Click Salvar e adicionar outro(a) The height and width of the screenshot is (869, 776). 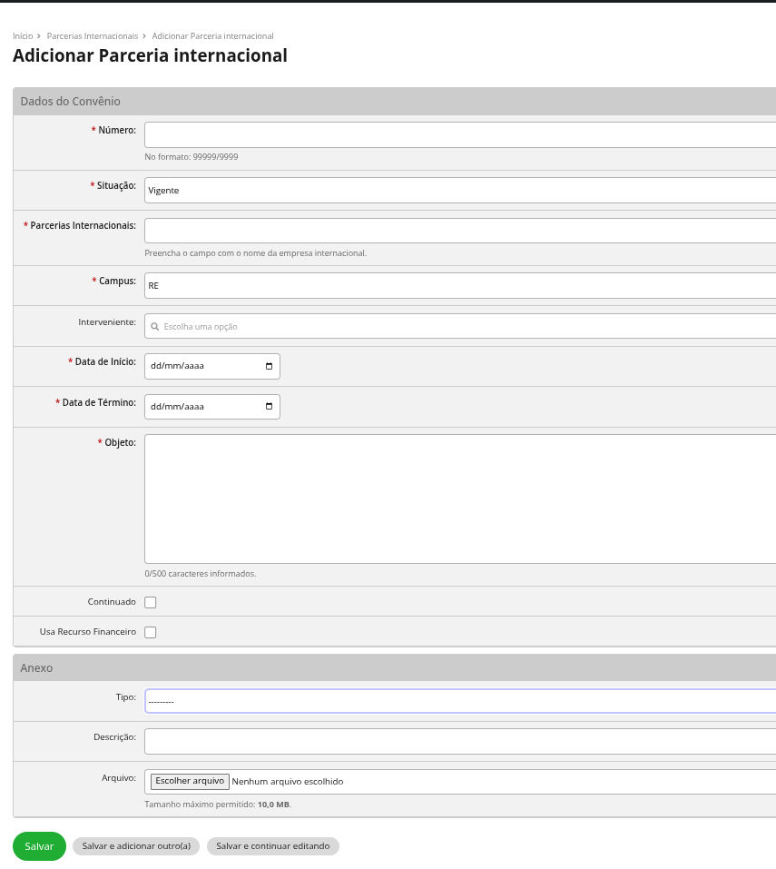[136, 846]
